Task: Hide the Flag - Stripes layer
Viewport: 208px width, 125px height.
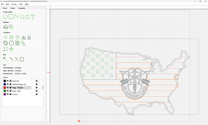Action: click(8, 87)
